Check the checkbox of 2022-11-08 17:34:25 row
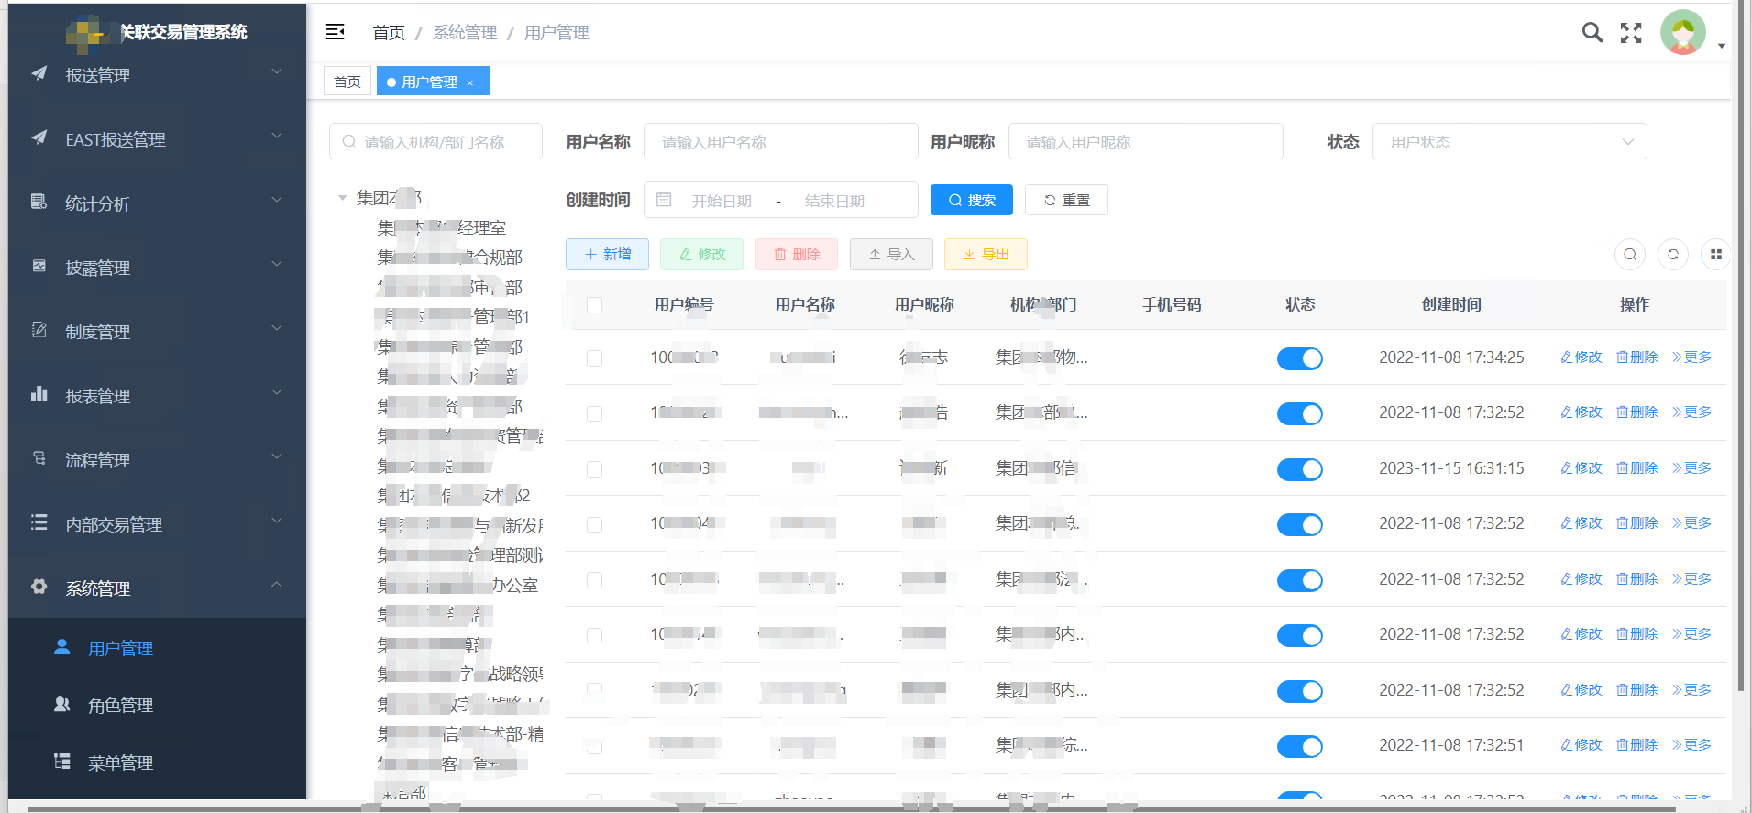 [x=594, y=358]
